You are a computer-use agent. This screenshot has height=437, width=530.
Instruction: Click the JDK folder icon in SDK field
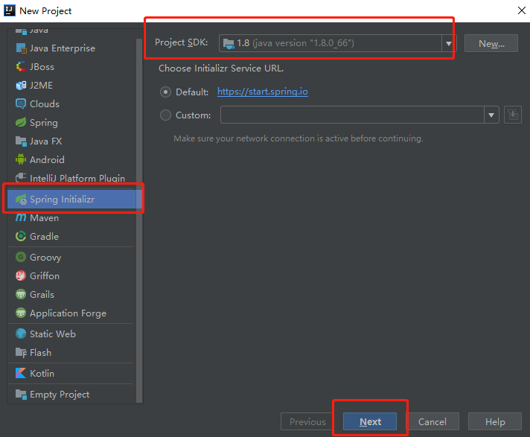[x=229, y=43]
